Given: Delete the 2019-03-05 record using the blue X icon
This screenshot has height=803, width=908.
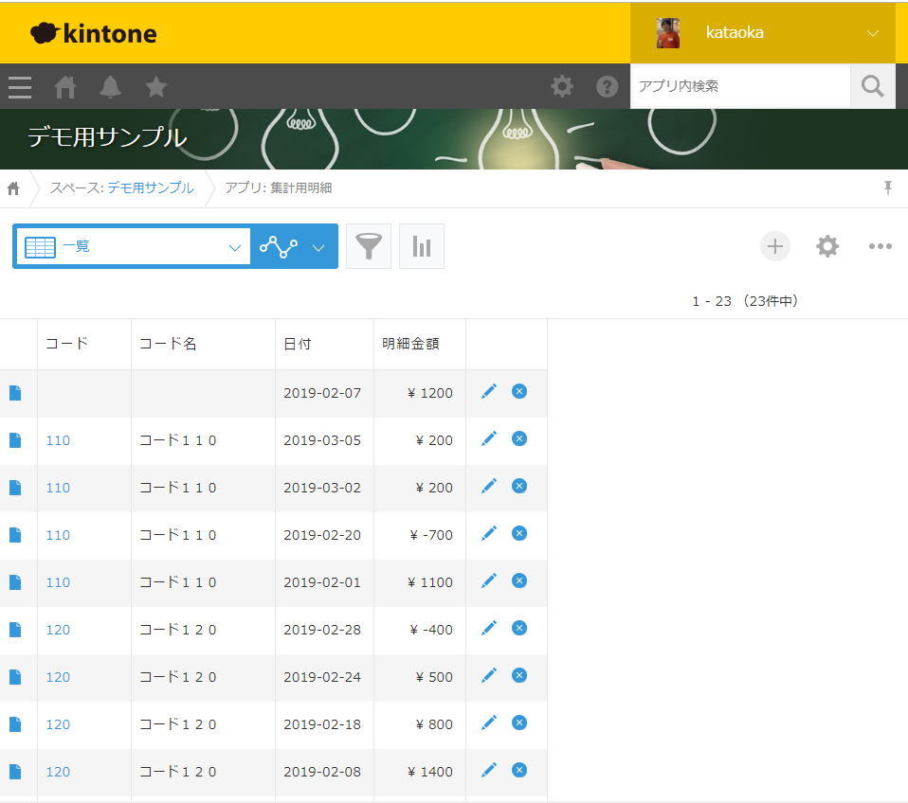Looking at the screenshot, I should coord(518,437).
